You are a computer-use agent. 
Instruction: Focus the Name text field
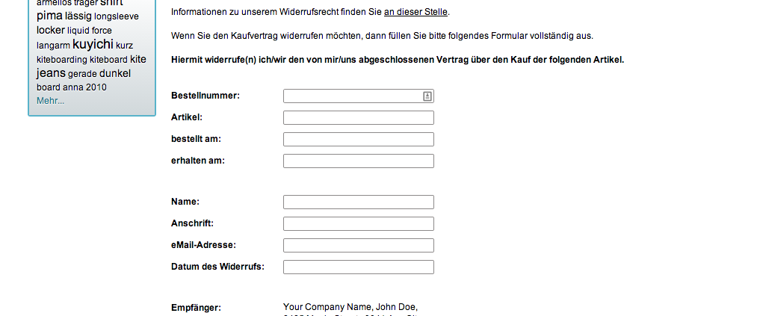358,202
